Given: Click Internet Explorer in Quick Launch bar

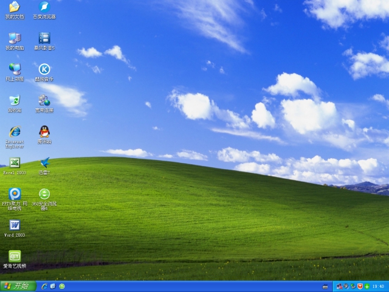Looking at the screenshot, I should (x=44, y=286).
